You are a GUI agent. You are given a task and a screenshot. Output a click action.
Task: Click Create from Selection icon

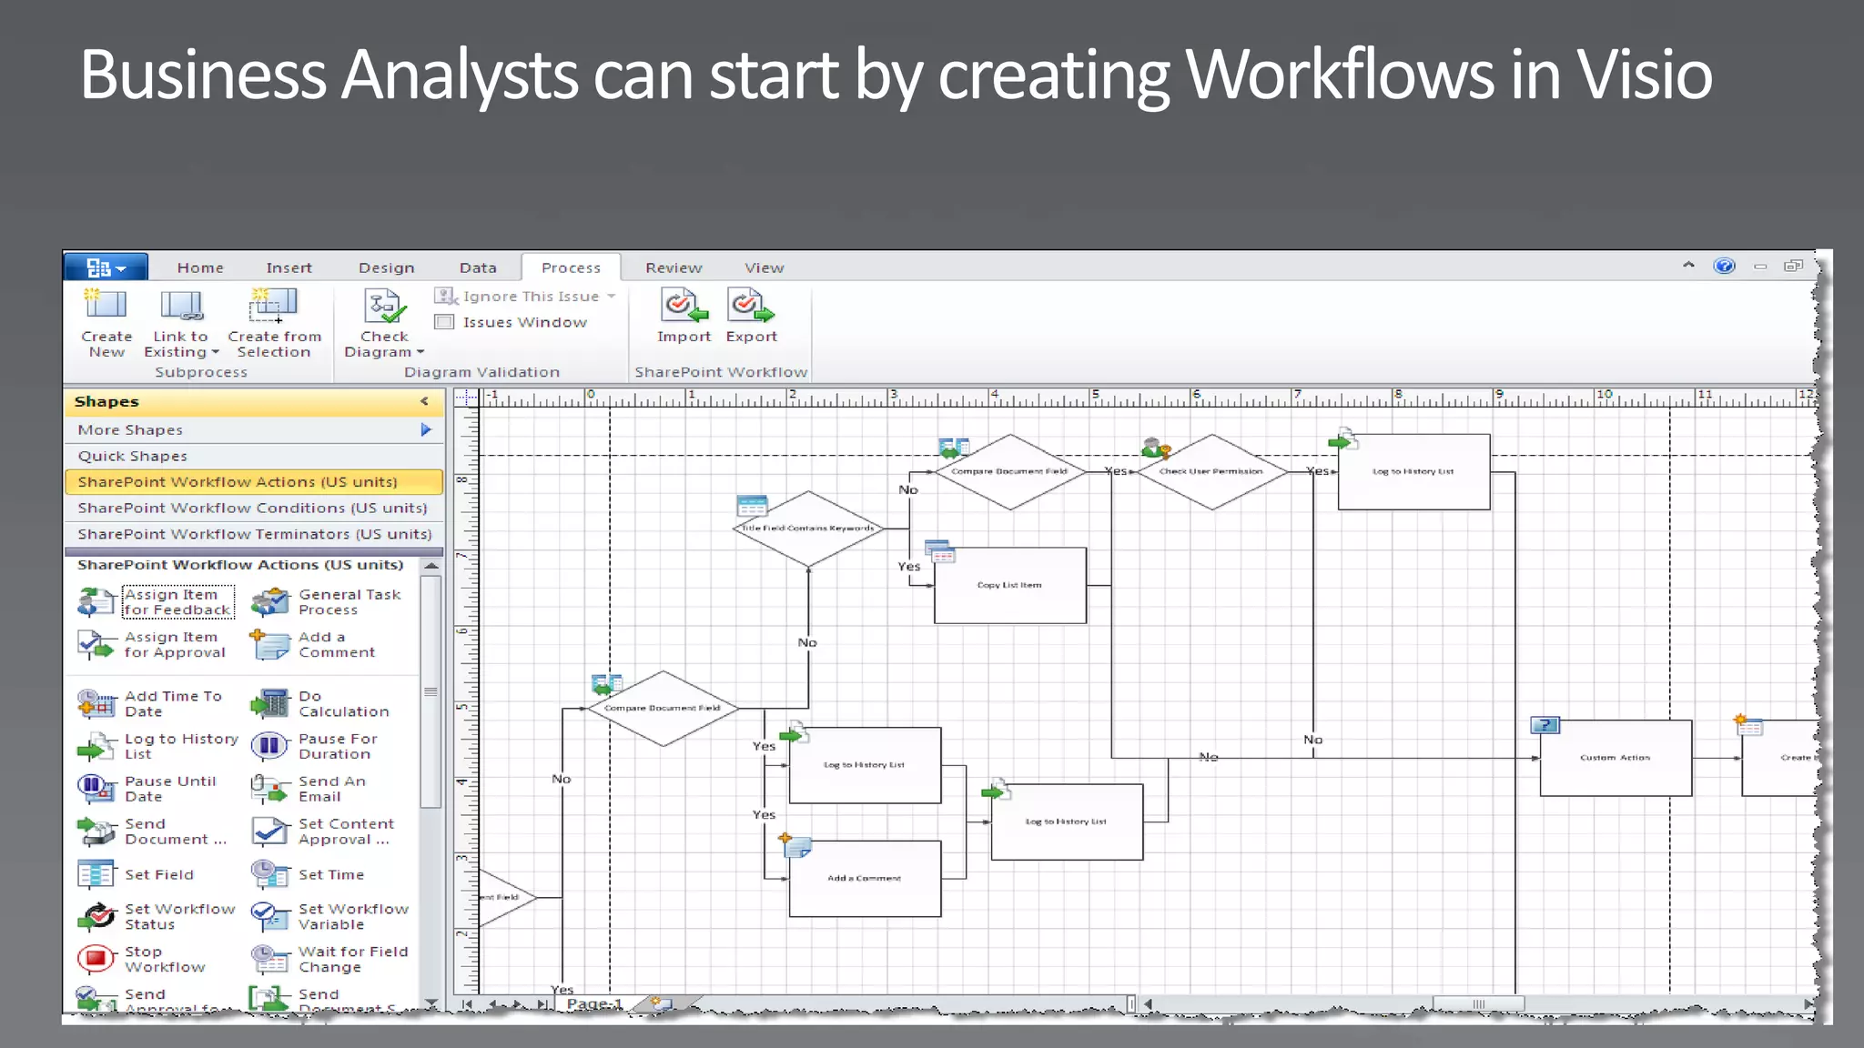pyautogui.click(x=273, y=306)
